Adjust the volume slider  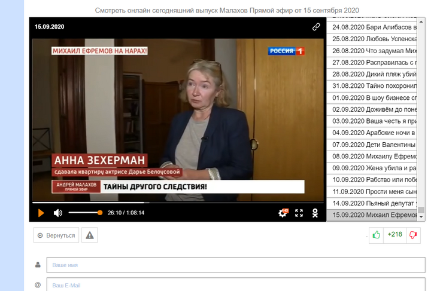coord(84,213)
